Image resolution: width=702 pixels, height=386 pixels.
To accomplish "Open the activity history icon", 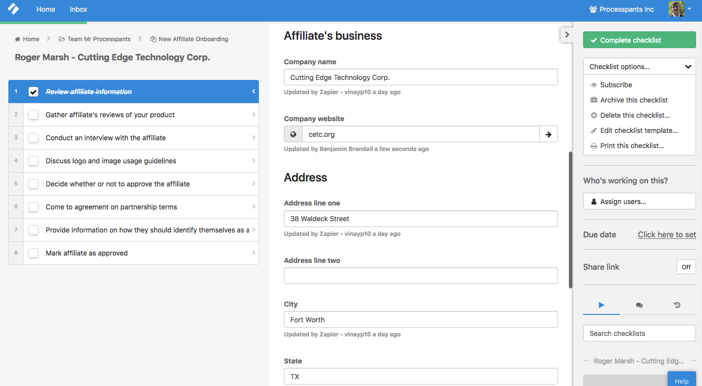I will pyautogui.click(x=677, y=305).
